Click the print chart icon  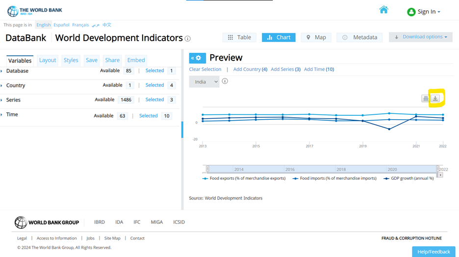tap(426, 99)
